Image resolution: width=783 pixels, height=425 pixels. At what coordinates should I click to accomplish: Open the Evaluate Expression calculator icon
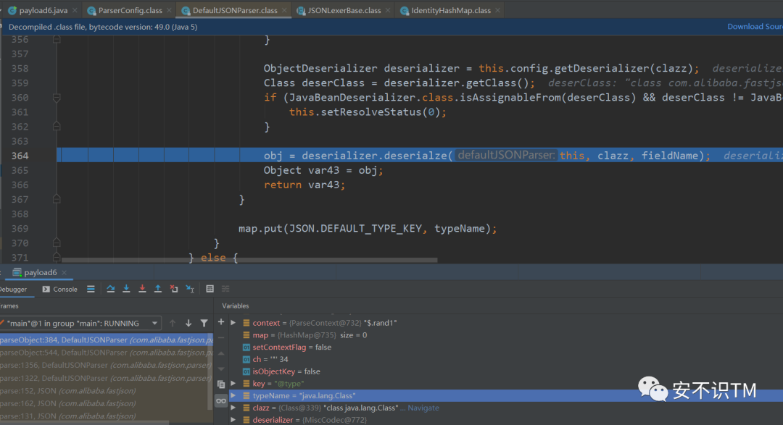(x=210, y=289)
